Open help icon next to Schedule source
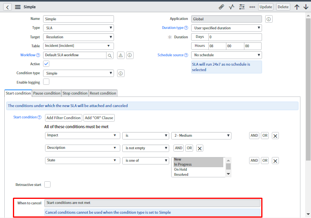311x218 pixels. click(x=186, y=55)
